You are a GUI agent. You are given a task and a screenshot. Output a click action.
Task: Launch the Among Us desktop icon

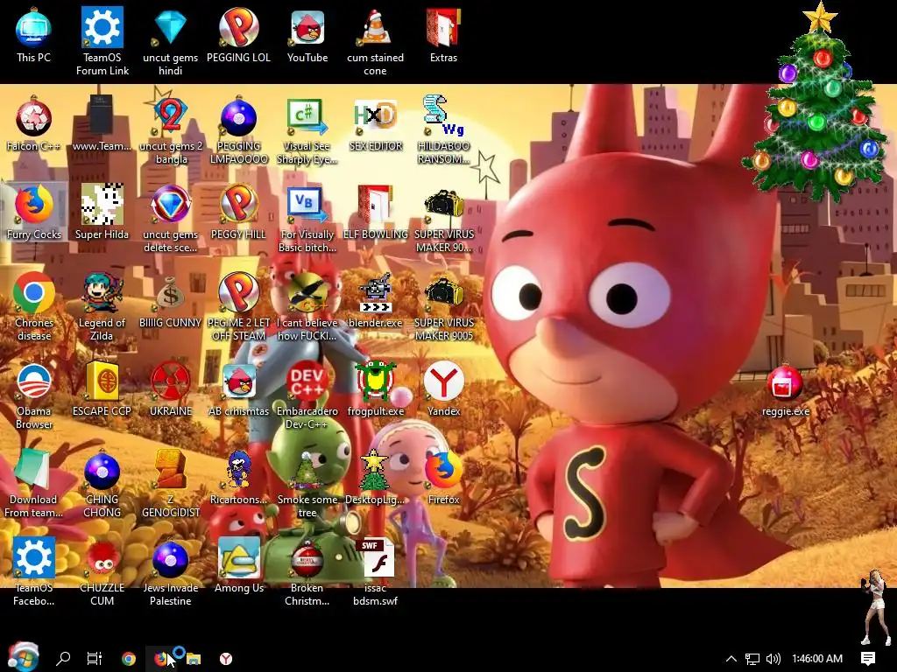point(238,566)
